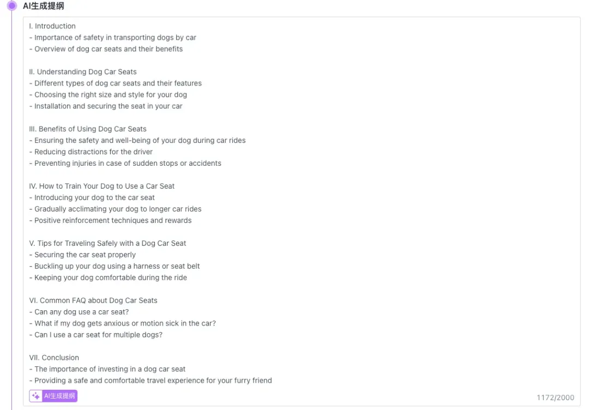Click the AI生成提纲 section heading
The width and height of the screenshot is (589, 410).
(x=43, y=6)
